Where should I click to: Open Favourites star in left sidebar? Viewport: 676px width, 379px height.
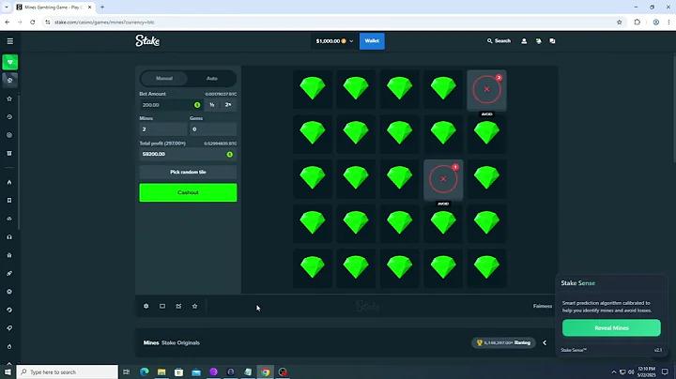pyautogui.click(x=9, y=99)
